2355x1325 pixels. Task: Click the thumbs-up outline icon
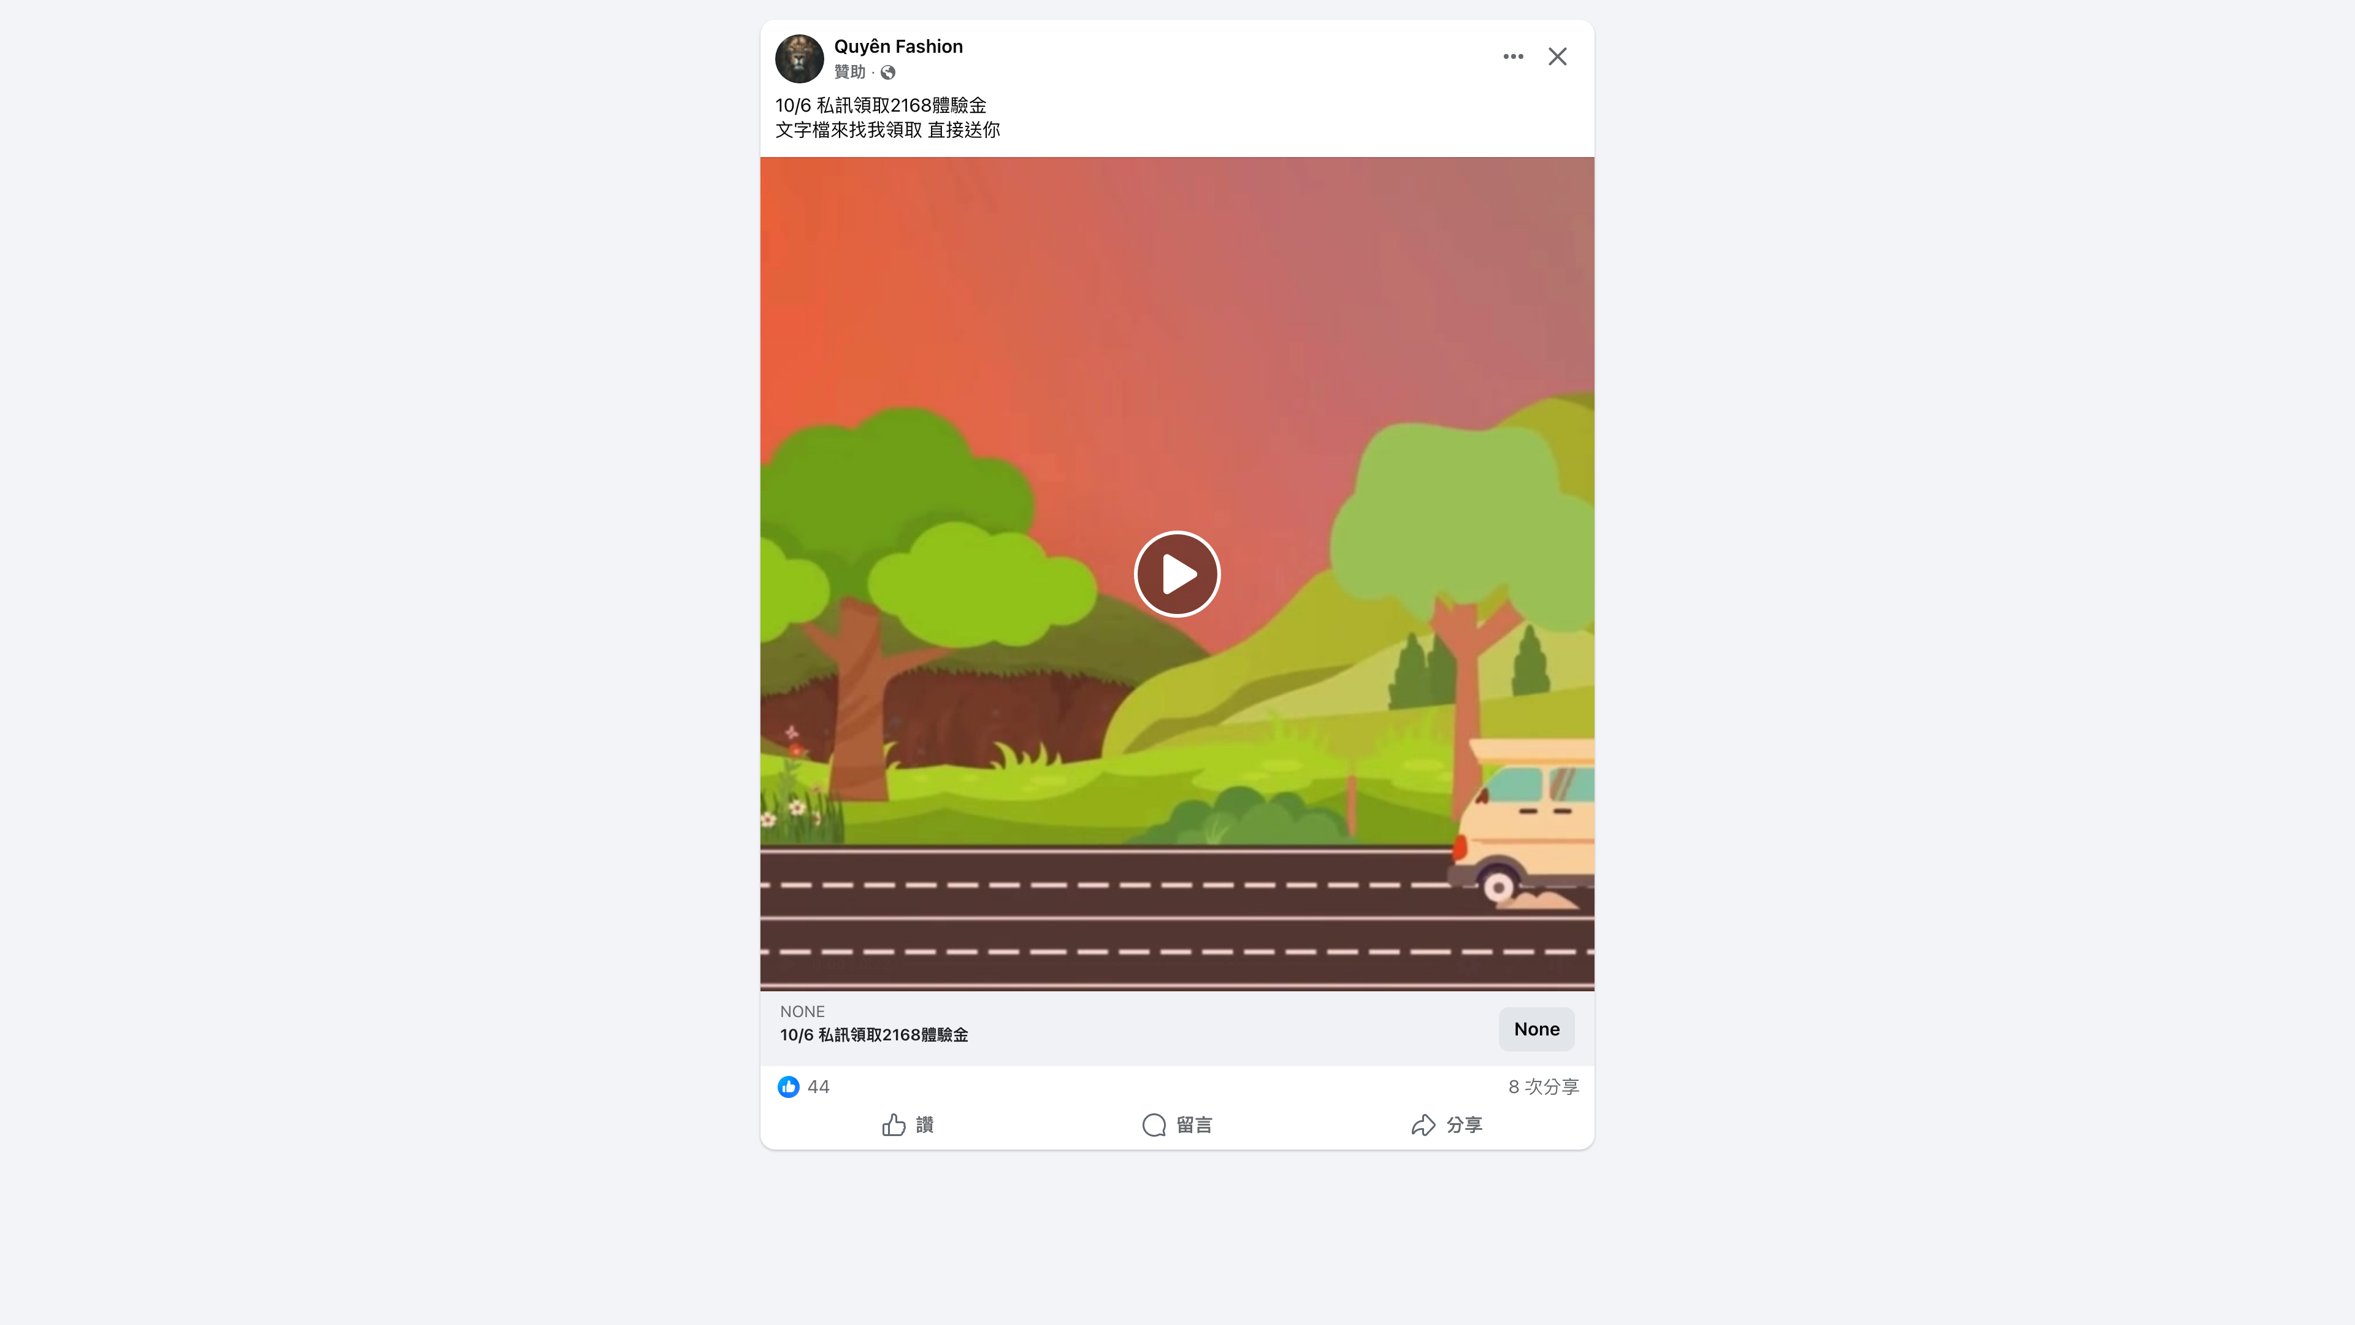tap(893, 1125)
